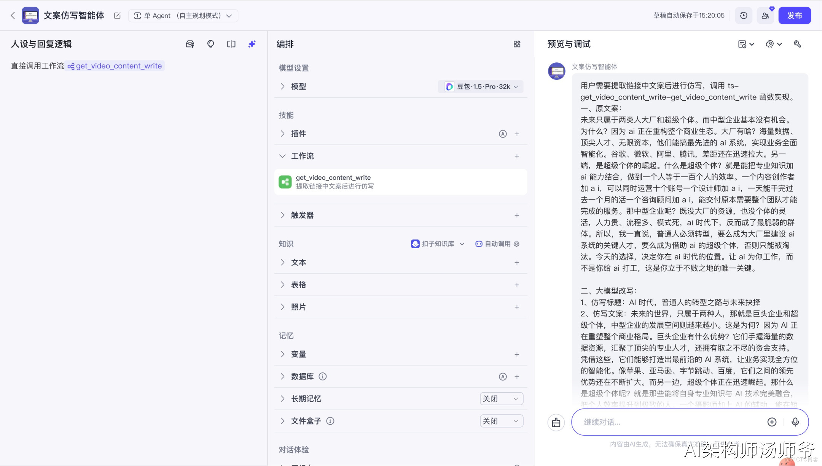Image resolution: width=822 pixels, height=466 pixels.
Task: Open the 豆包·1.5·Pro·32k model dropdown
Action: click(x=481, y=87)
